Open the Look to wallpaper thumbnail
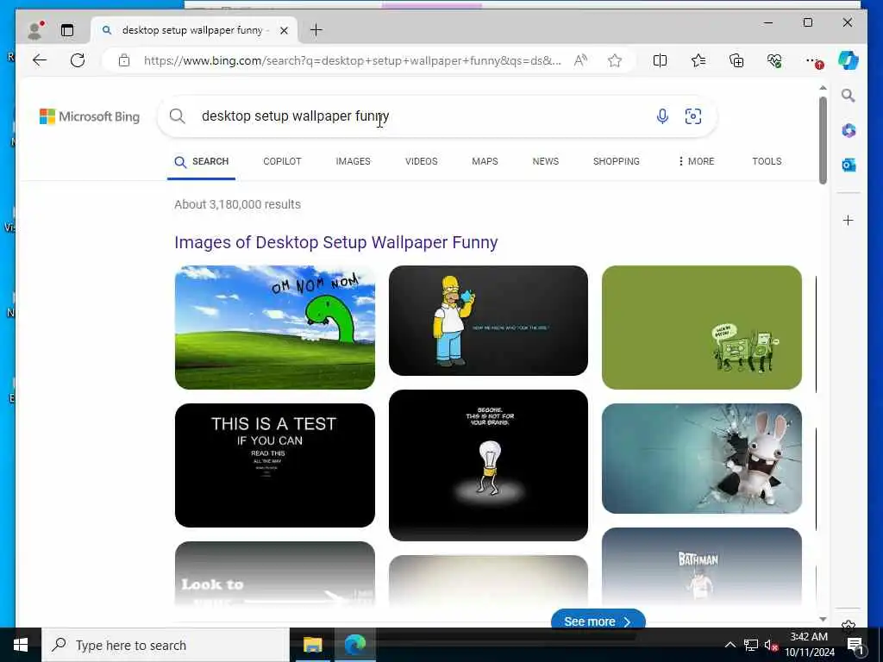Screen dimensions: 883x662 coord(275,573)
